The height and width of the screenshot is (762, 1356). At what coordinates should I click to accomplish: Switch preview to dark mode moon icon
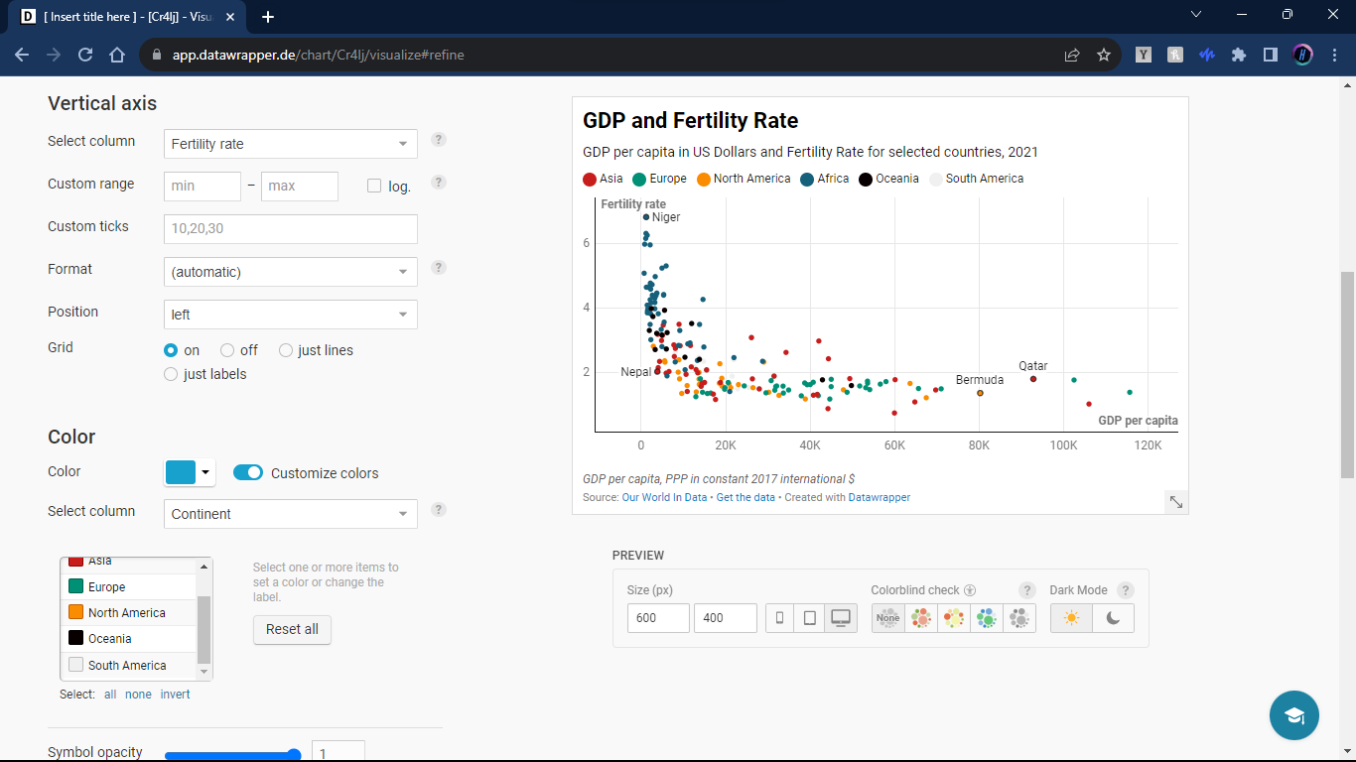1113,618
